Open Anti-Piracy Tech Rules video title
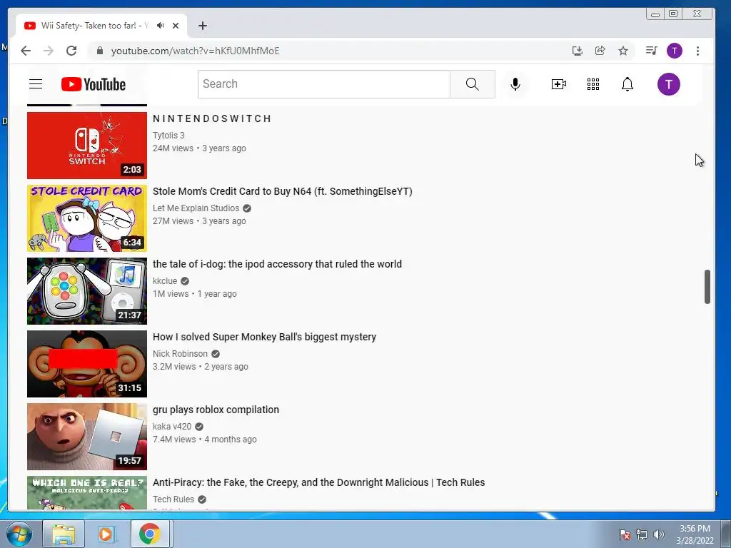 click(x=319, y=482)
